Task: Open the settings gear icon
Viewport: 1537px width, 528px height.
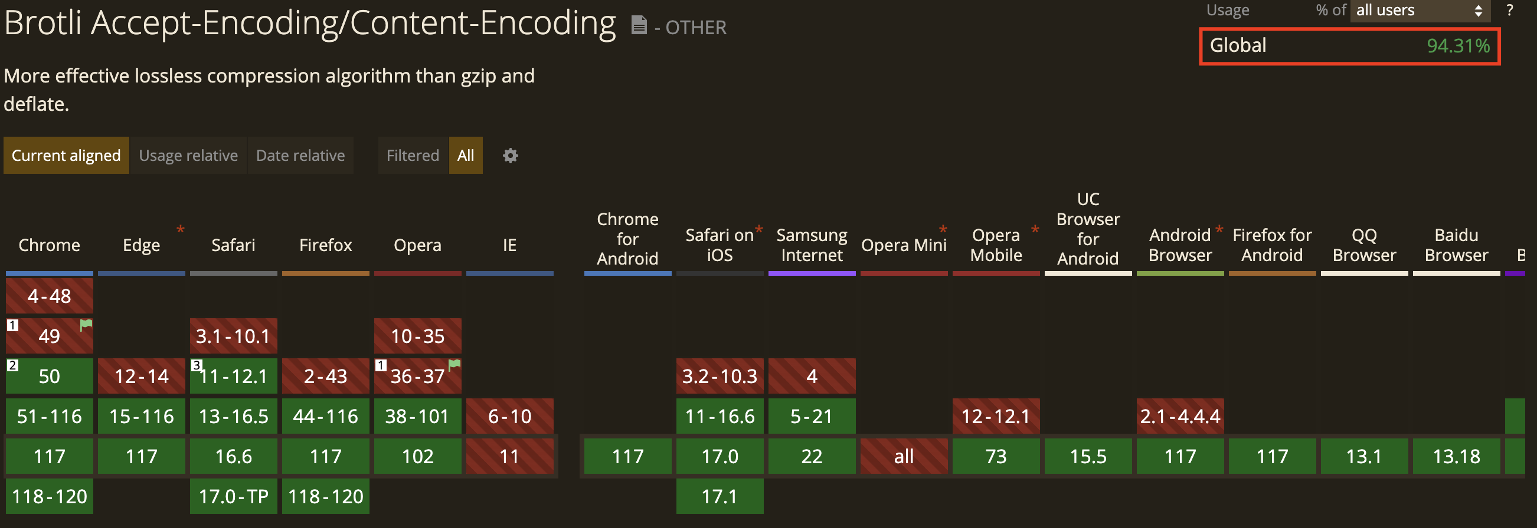Action: pyautogui.click(x=510, y=156)
